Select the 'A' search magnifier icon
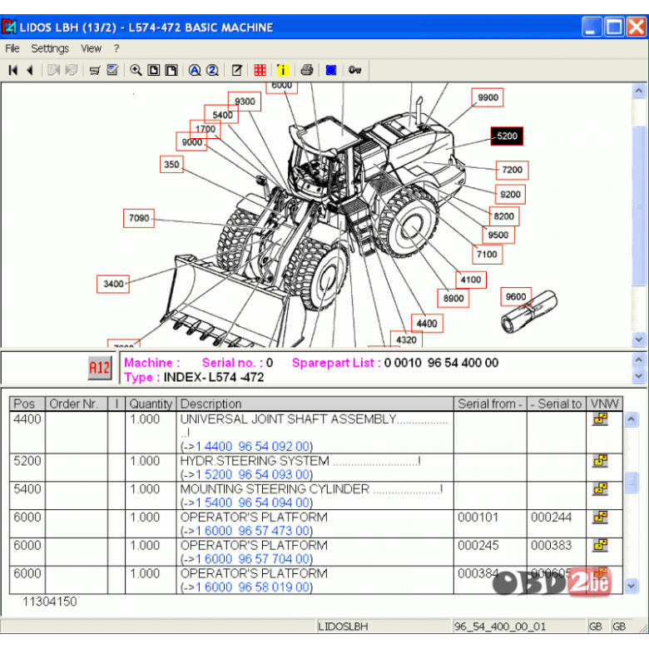 pyautogui.click(x=195, y=71)
